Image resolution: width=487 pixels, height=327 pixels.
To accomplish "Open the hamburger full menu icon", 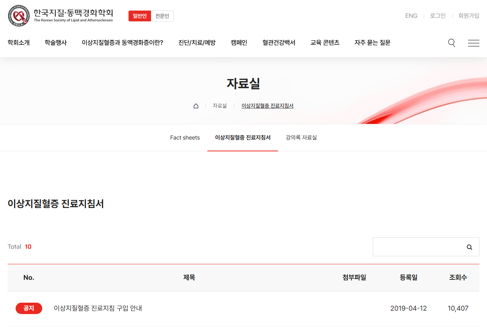I will (x=474, y=43).
